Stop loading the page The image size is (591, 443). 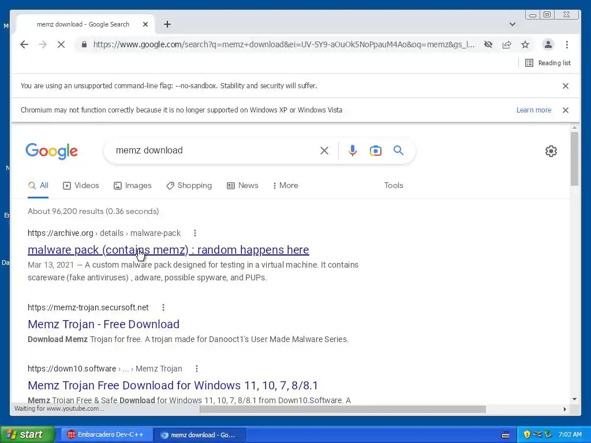61,44
